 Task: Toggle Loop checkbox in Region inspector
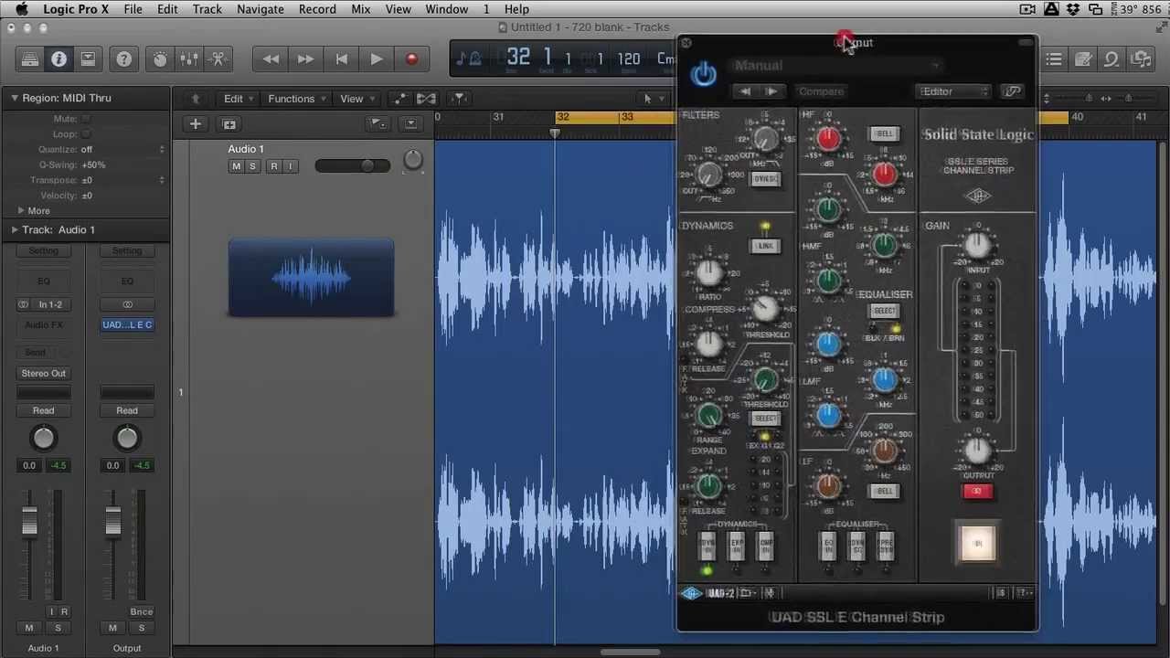[86, 133]
